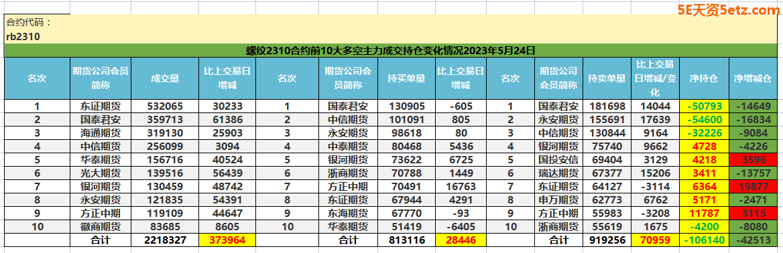
Task: Select the 方正中期 buy holdings cell 70491
Action: [406, 186]
